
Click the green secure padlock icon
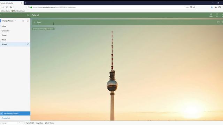click(31, 7)
